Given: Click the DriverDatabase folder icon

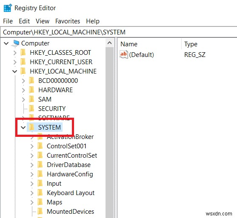Looking at the screenshot, I should [40, 165].
